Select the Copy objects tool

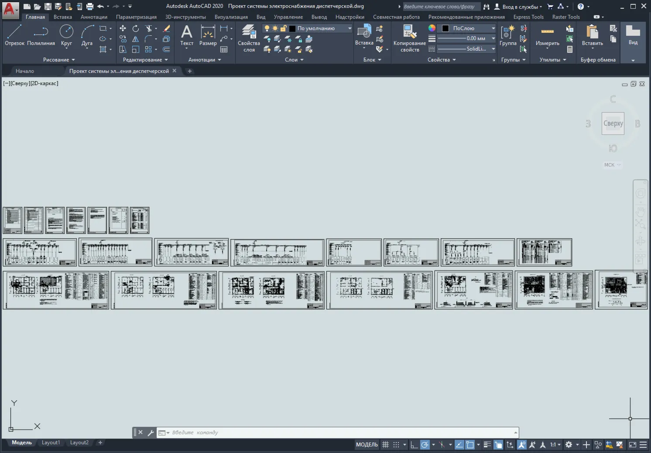click(123, 39)
